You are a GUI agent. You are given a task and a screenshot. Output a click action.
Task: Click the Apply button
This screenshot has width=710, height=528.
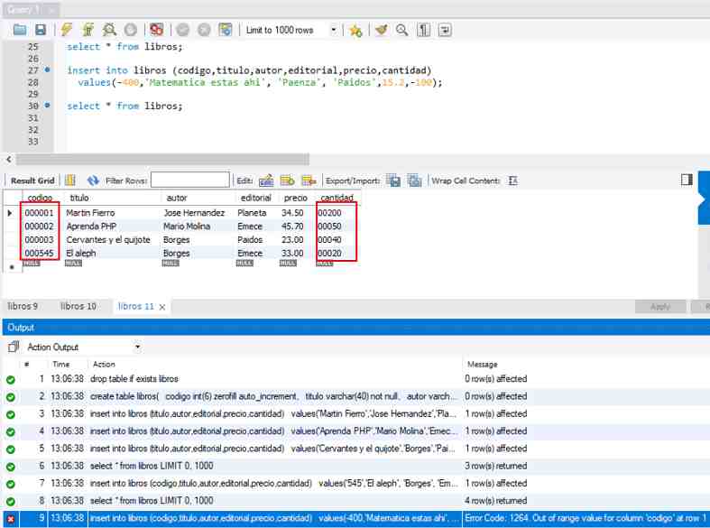pos(660,307)
